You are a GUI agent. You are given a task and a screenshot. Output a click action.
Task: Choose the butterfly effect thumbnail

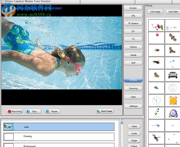coord(156,75)
